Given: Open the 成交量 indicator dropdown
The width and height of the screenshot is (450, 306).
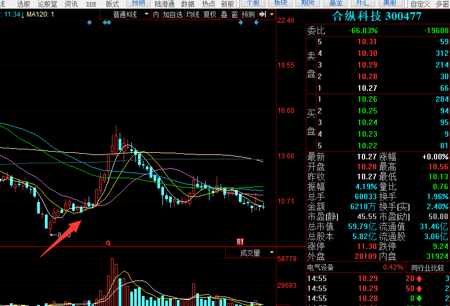Looking at the screenshot, I should [250, 253].
